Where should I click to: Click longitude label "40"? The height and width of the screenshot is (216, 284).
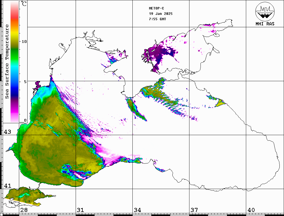click(x=251, y=210)
